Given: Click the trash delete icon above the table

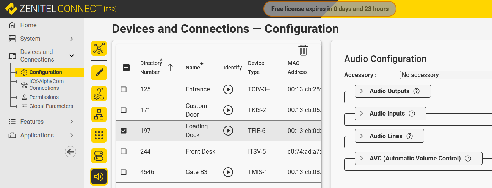Looking at the screenshot, I should (303, 50).
